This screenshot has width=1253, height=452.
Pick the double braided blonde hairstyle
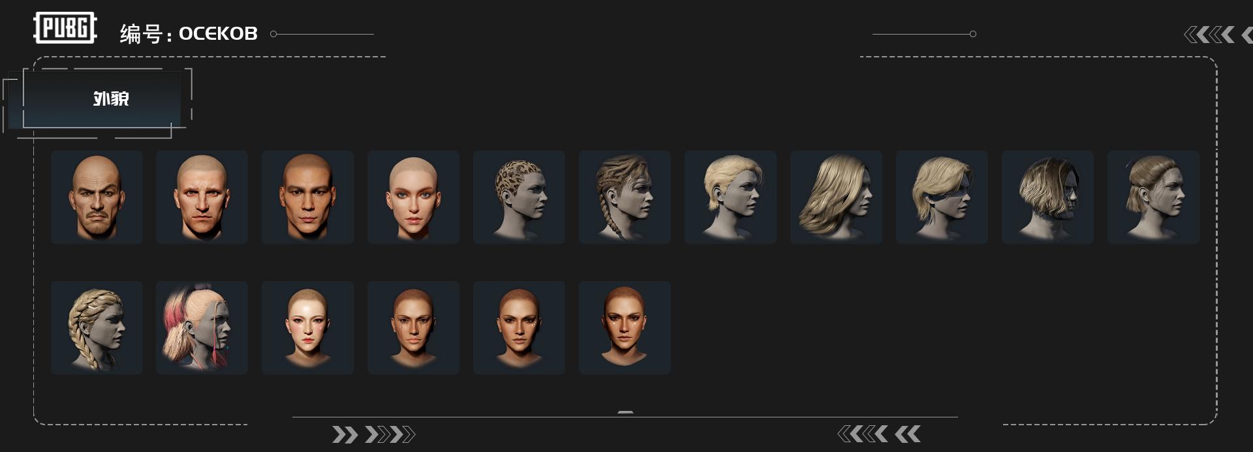point(97,327)
